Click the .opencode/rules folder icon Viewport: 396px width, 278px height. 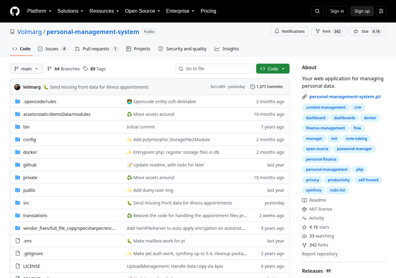(x=17, y=102)
